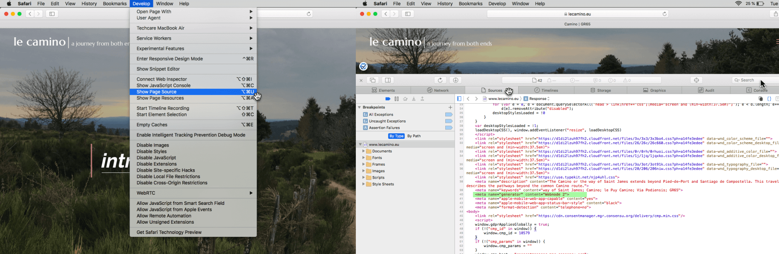Image resolution: width=779 pixels, height=254 pixels.
Task: Click the download web archive icon in the inspector
Action: tap(456, 80)
